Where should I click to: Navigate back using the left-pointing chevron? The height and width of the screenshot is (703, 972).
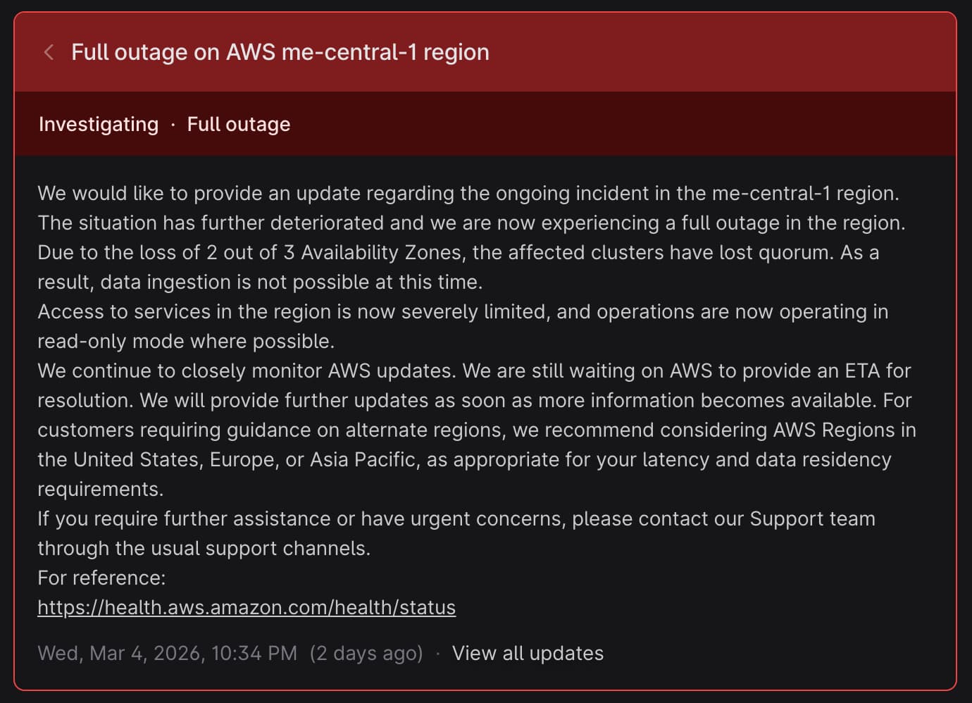coord(49,52)
